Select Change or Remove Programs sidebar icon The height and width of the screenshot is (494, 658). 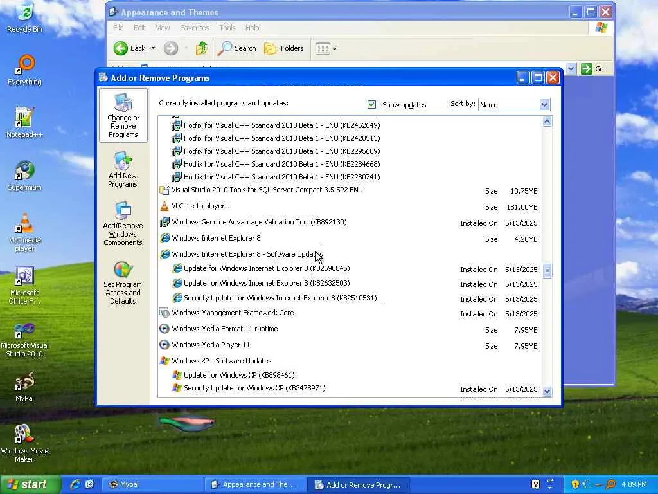pyautogui.click(x=123, y=116)
